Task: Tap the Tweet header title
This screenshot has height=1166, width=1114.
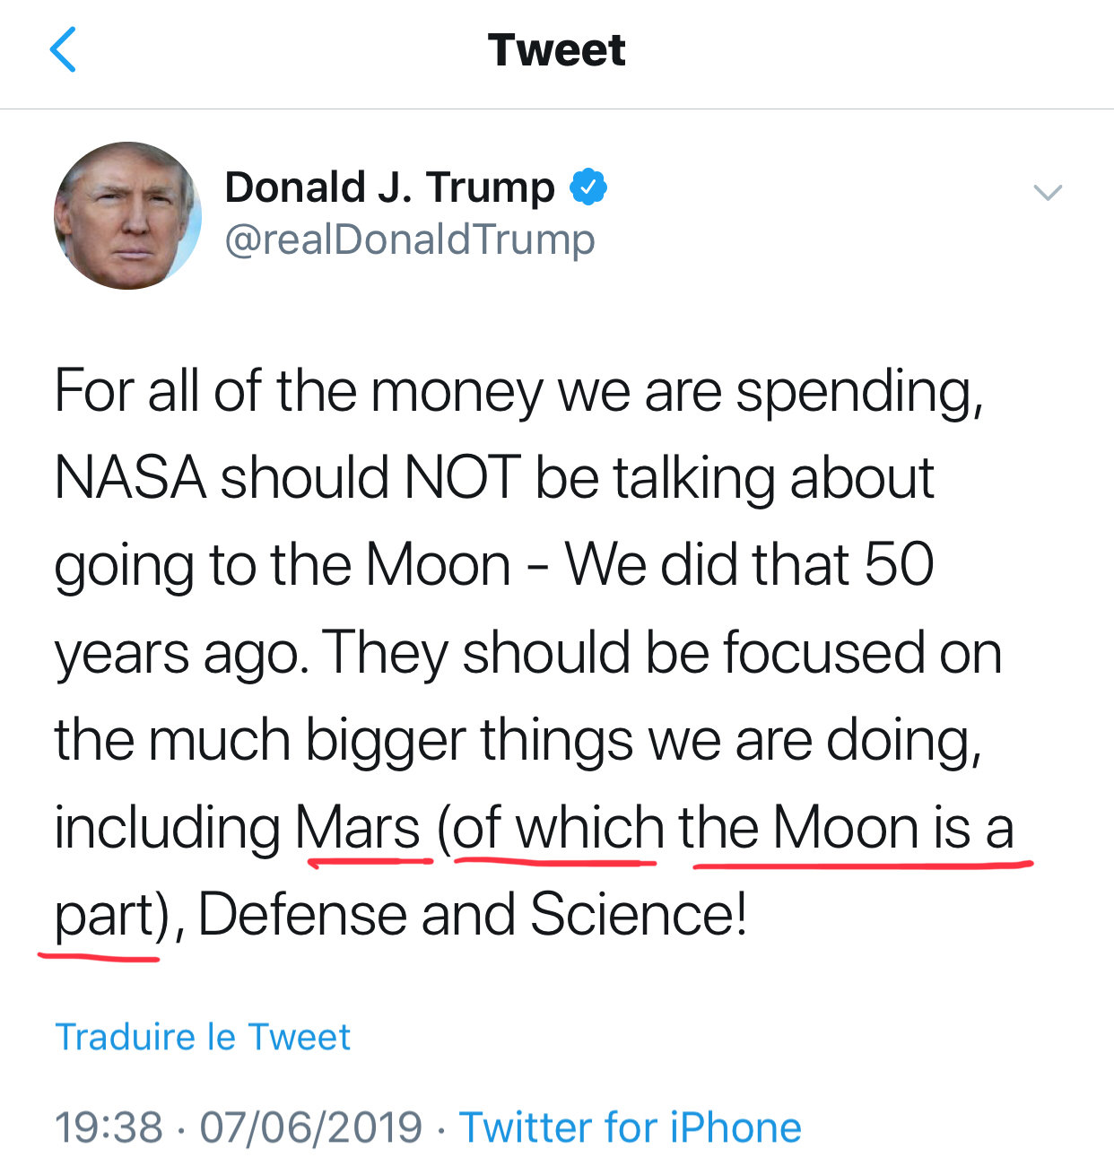Action: [556, 50]
